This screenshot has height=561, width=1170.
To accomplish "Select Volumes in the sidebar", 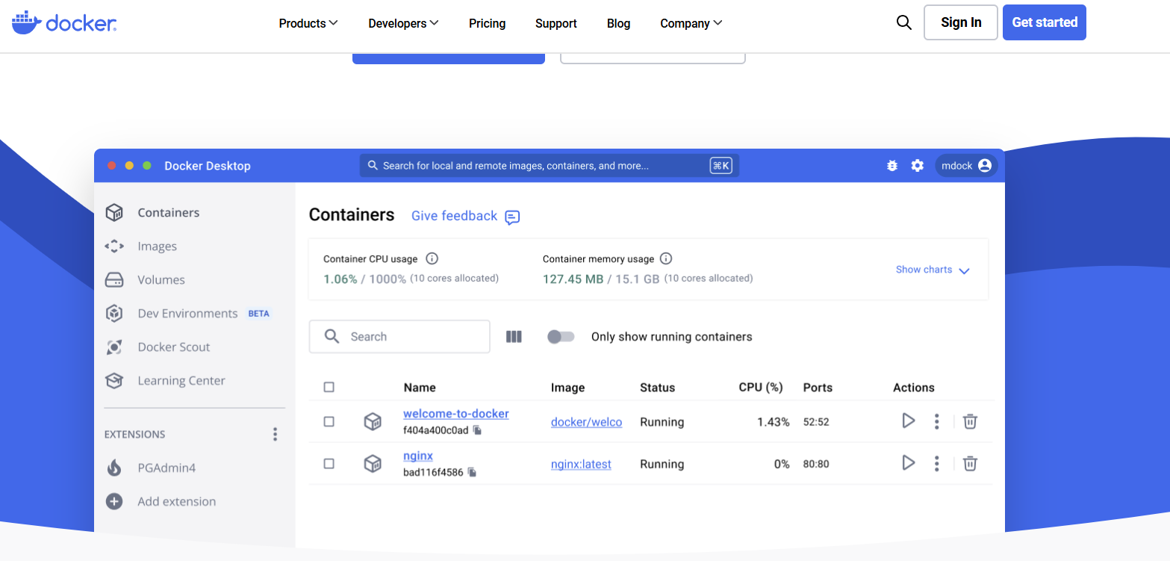I will (x=161, y=280).
